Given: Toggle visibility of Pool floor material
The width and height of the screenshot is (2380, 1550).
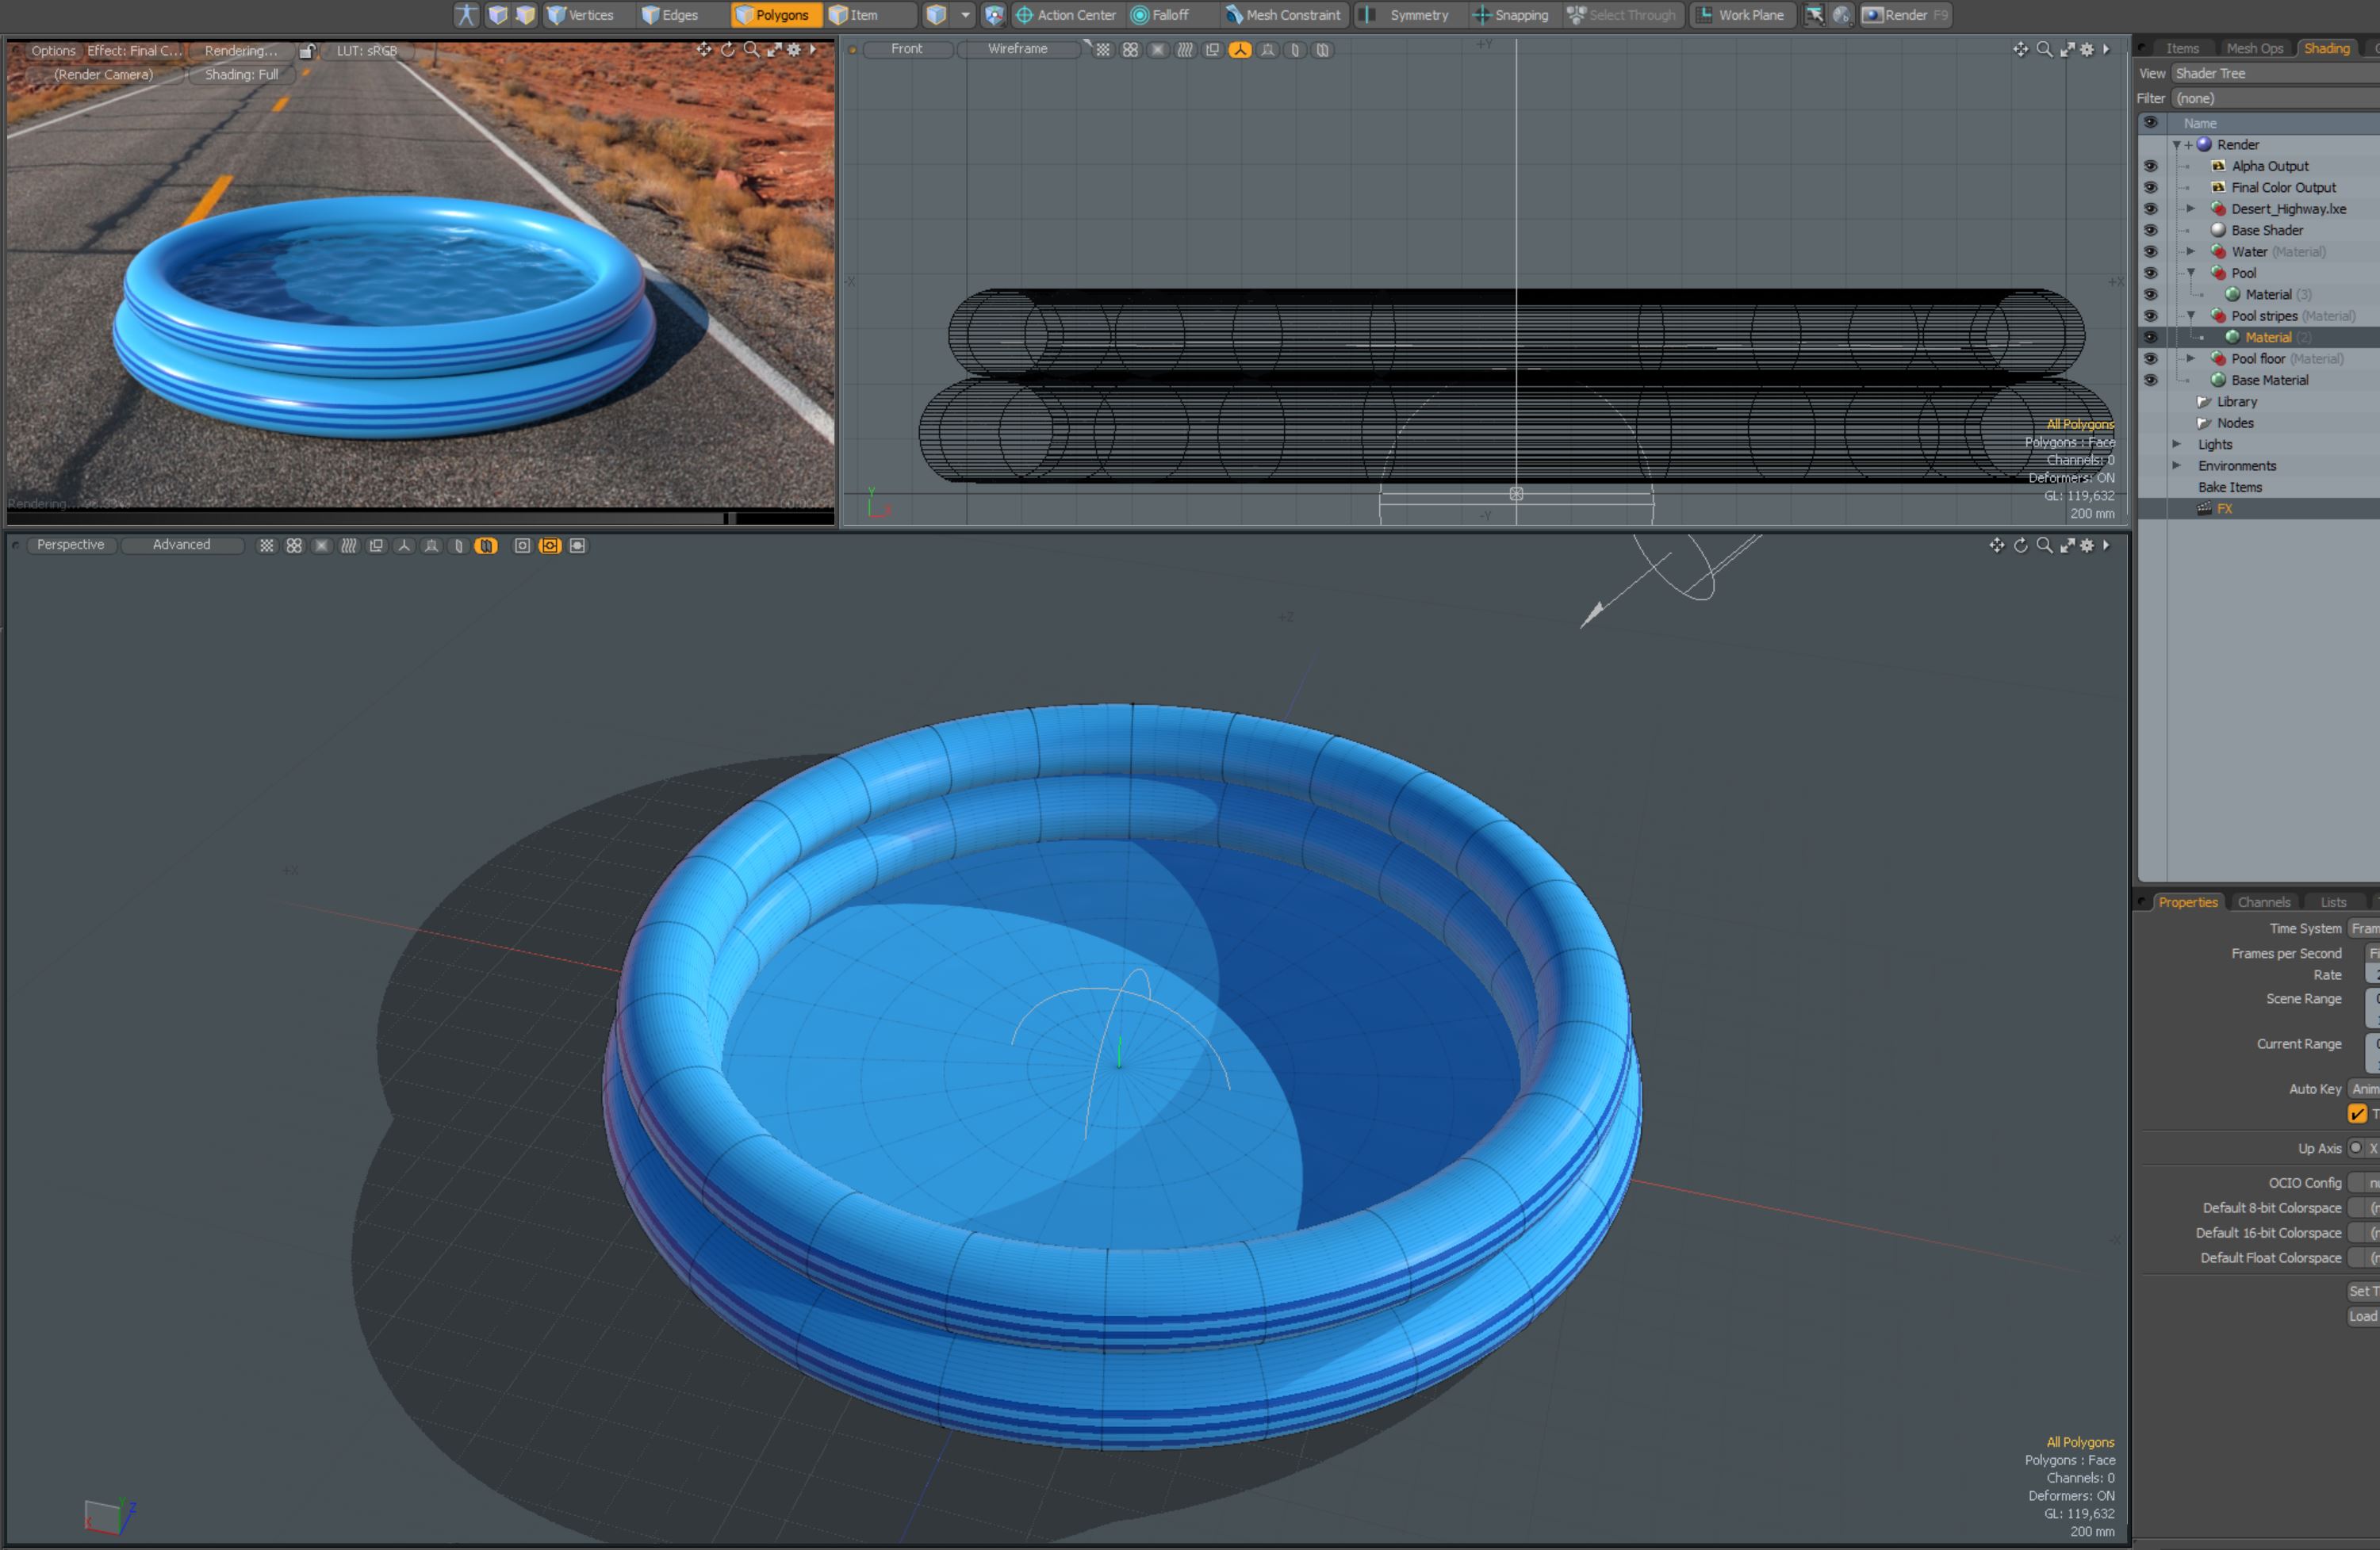Looking at the screenshot, I should tap(2150, 359).
